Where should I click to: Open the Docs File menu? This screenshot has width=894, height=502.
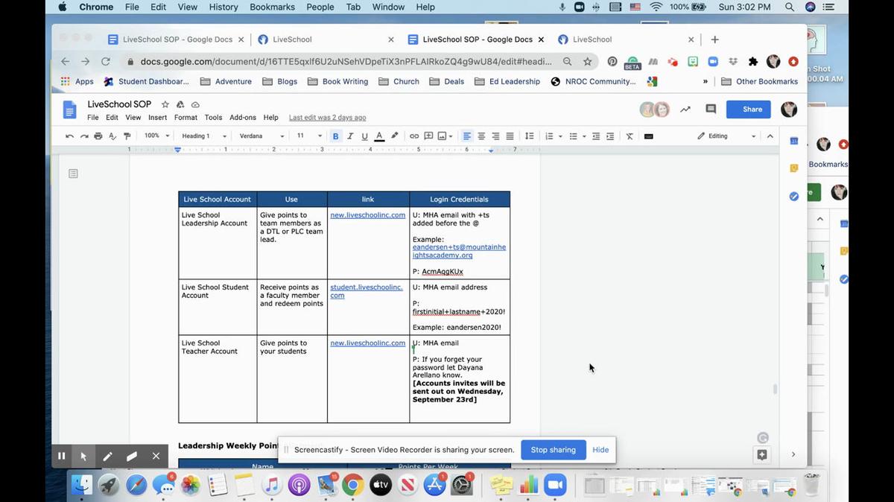(x=92, y=118)
